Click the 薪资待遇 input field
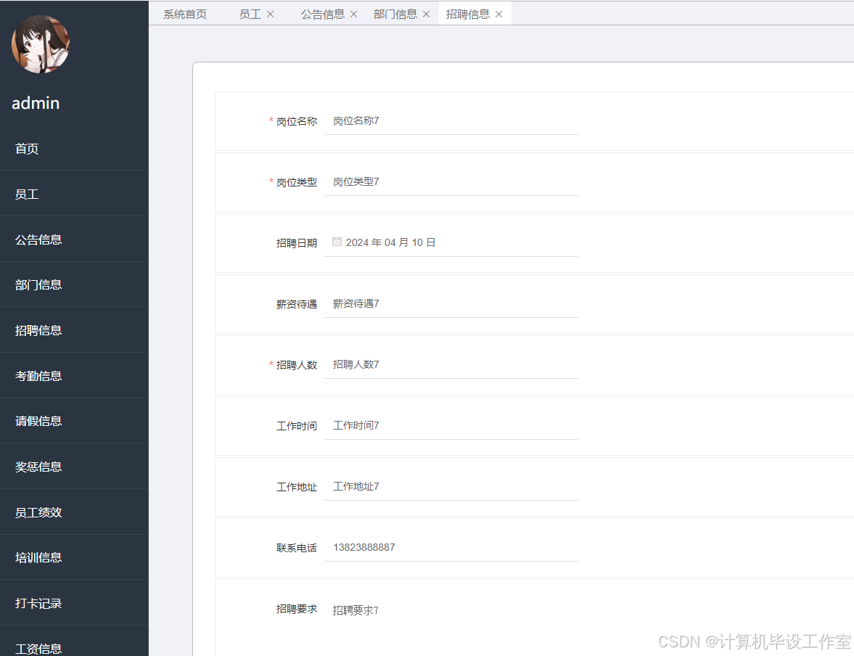The height and width of the screenshot is (656, 854). point(451,303)
